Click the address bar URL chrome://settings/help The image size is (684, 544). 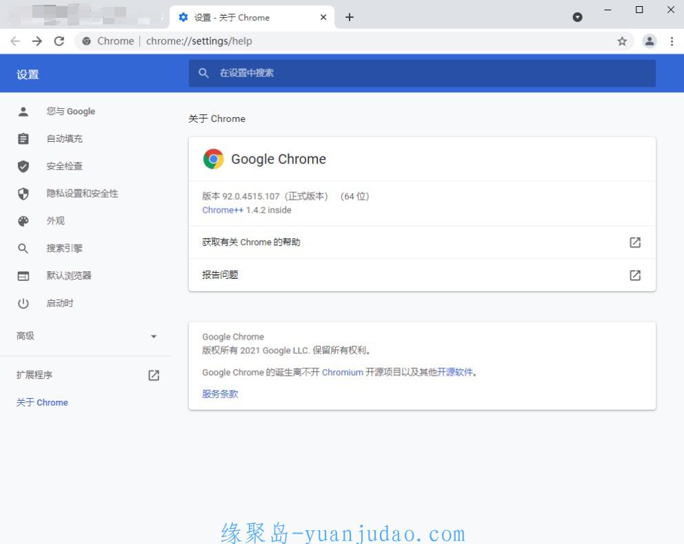pos(199,41)
